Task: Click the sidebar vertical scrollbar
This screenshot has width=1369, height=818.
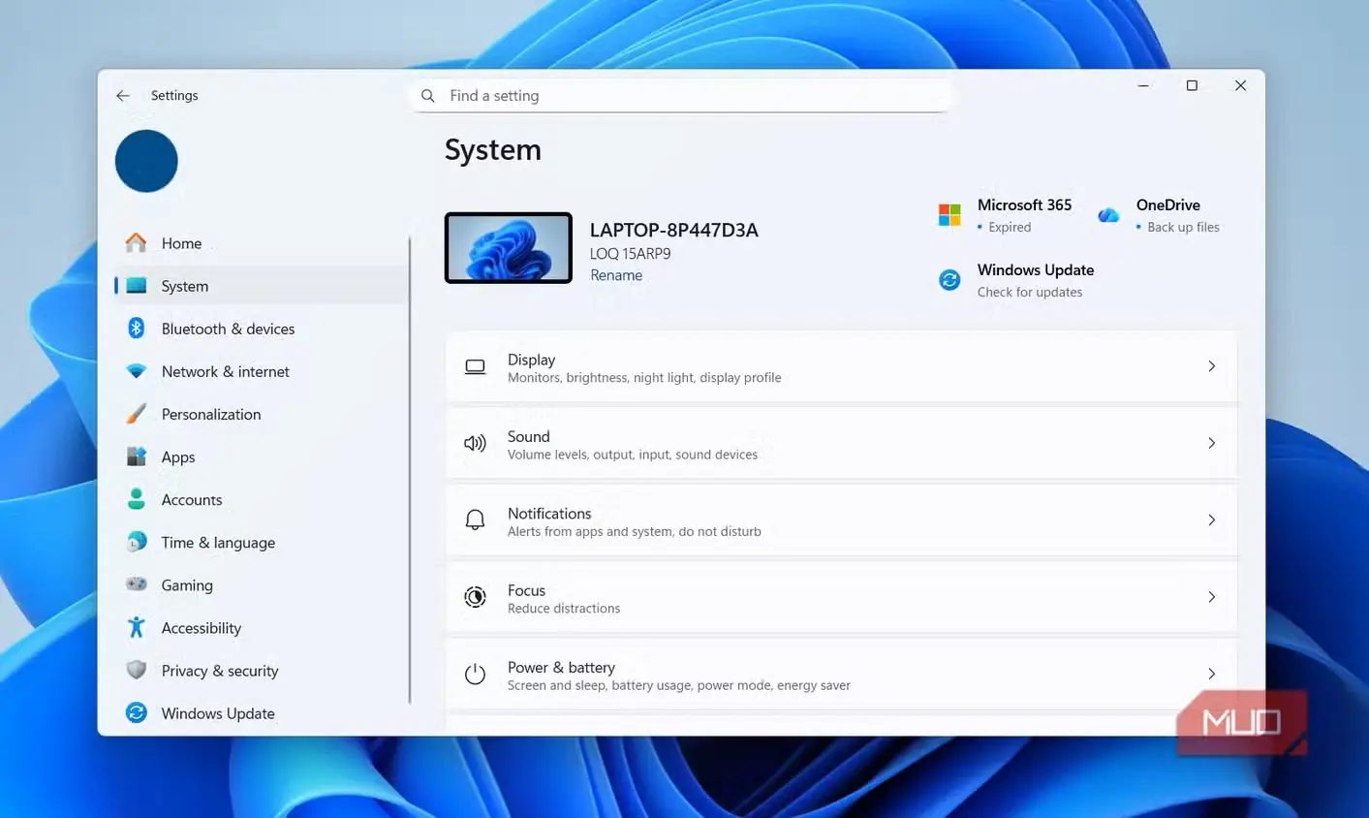Action: [x=410, y=469]
